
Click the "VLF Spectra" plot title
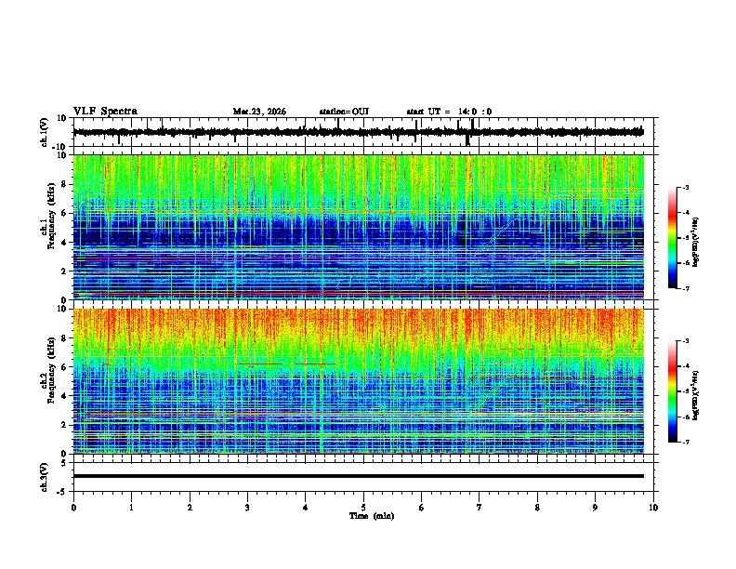105,112
